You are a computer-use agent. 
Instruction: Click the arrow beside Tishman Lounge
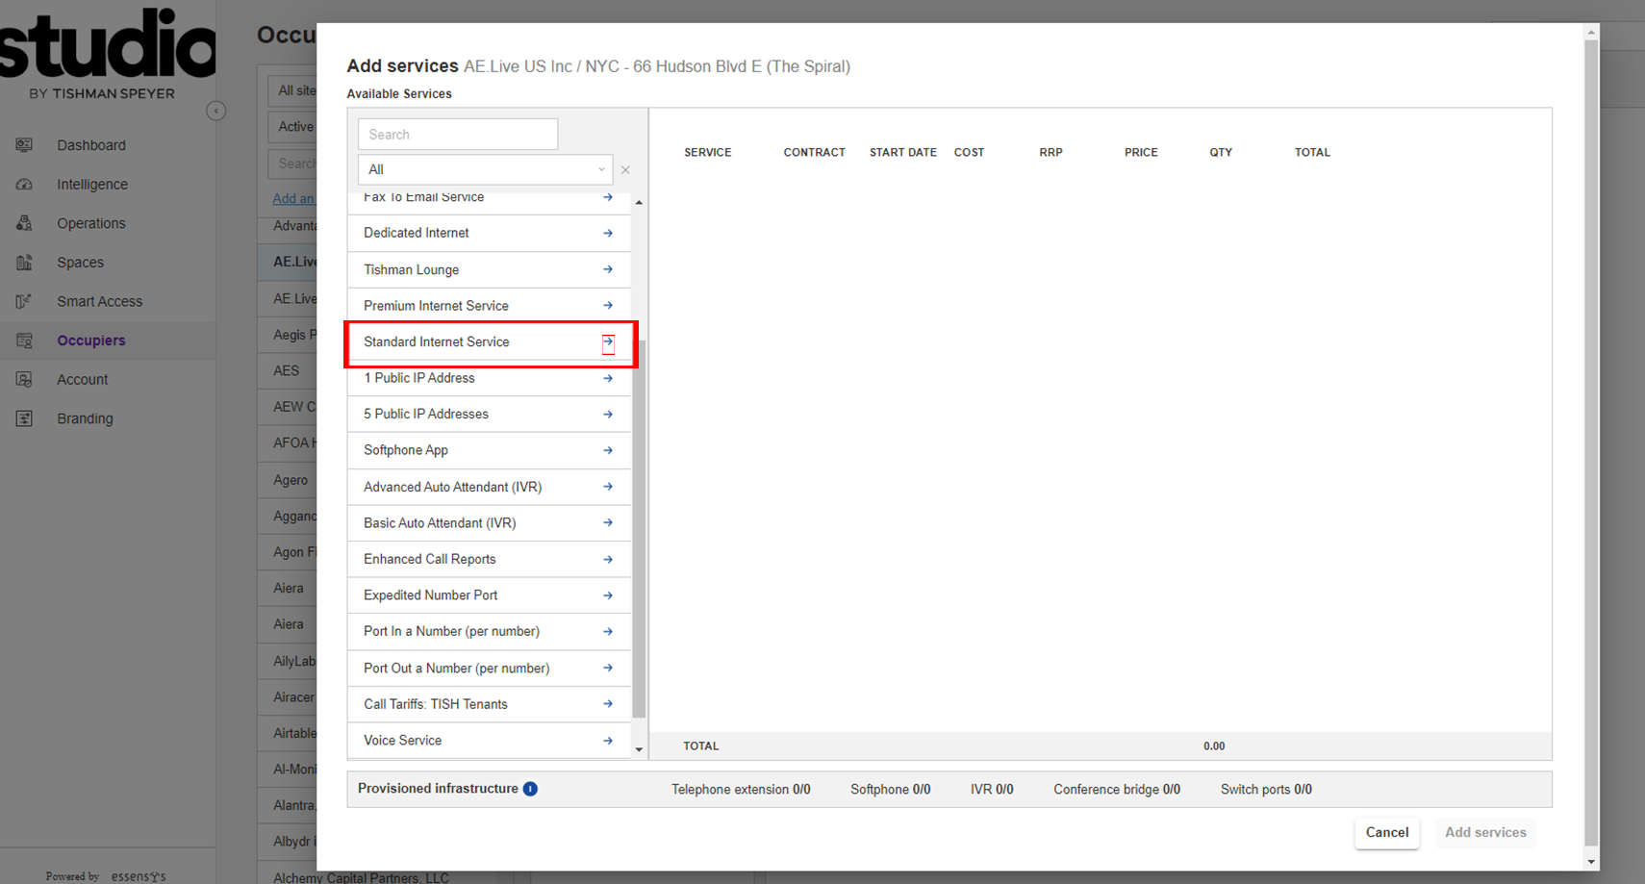[x=608, y=269]
